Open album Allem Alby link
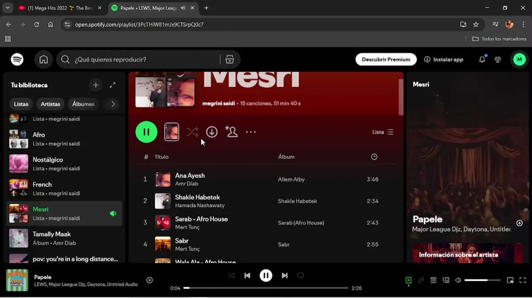This screenshot has height=298, width=532. tap(291, 179)
